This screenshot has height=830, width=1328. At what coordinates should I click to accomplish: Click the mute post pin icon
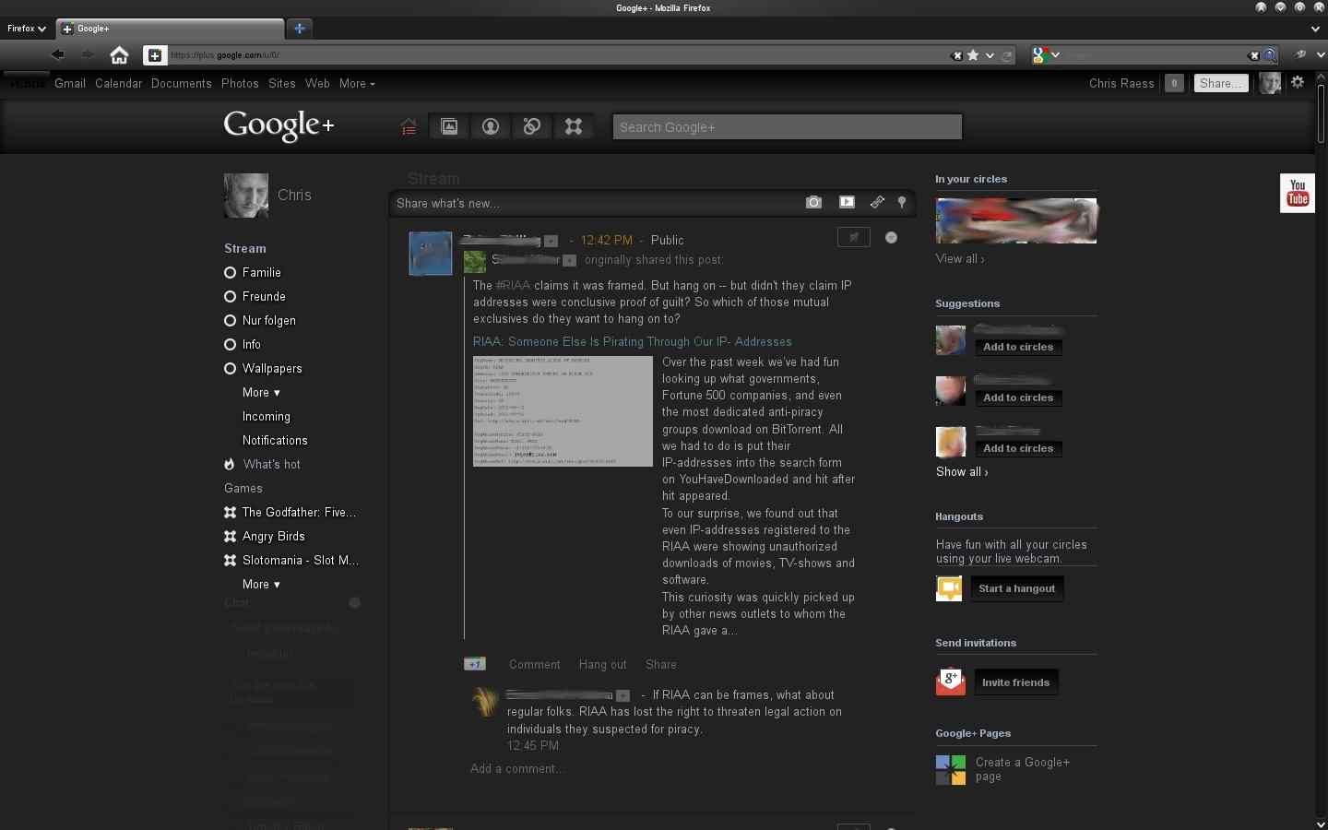pos(853,238)
